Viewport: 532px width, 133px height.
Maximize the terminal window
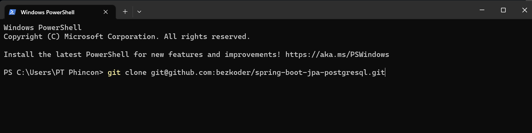tap(503, 10)
